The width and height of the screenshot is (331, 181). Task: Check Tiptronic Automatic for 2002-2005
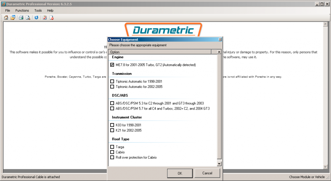pos(112,87)
